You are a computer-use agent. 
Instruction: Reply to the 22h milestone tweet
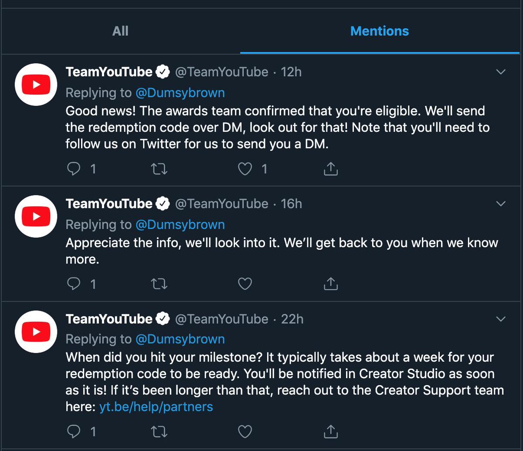point(74,431)
